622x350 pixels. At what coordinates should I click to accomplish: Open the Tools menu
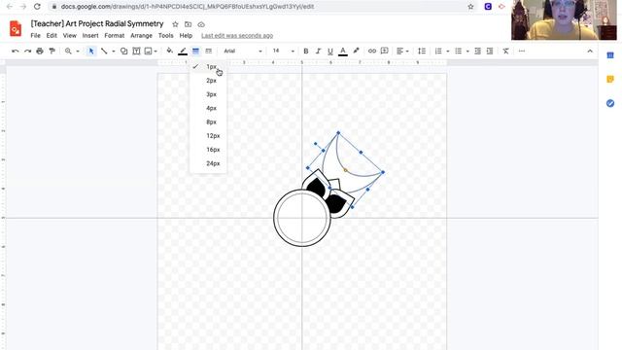pyautogui.click(x=165, y=36)
